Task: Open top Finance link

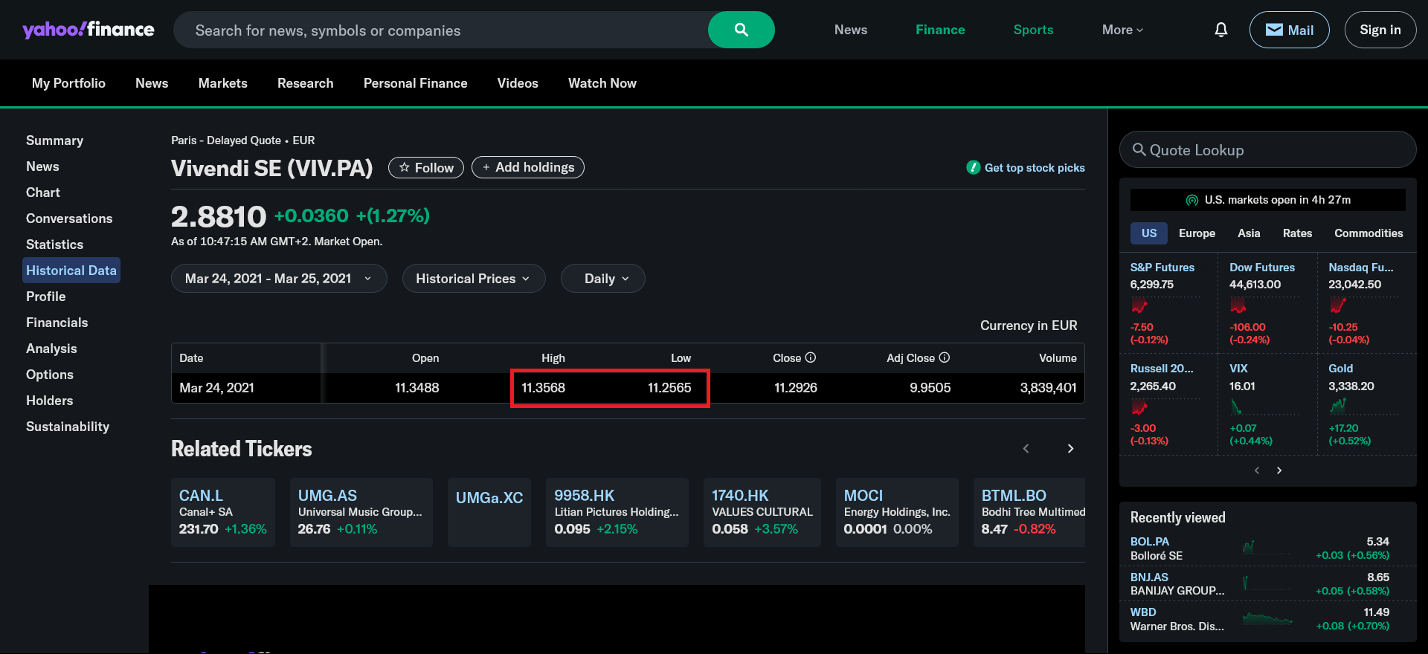Action: coord(940,30)
